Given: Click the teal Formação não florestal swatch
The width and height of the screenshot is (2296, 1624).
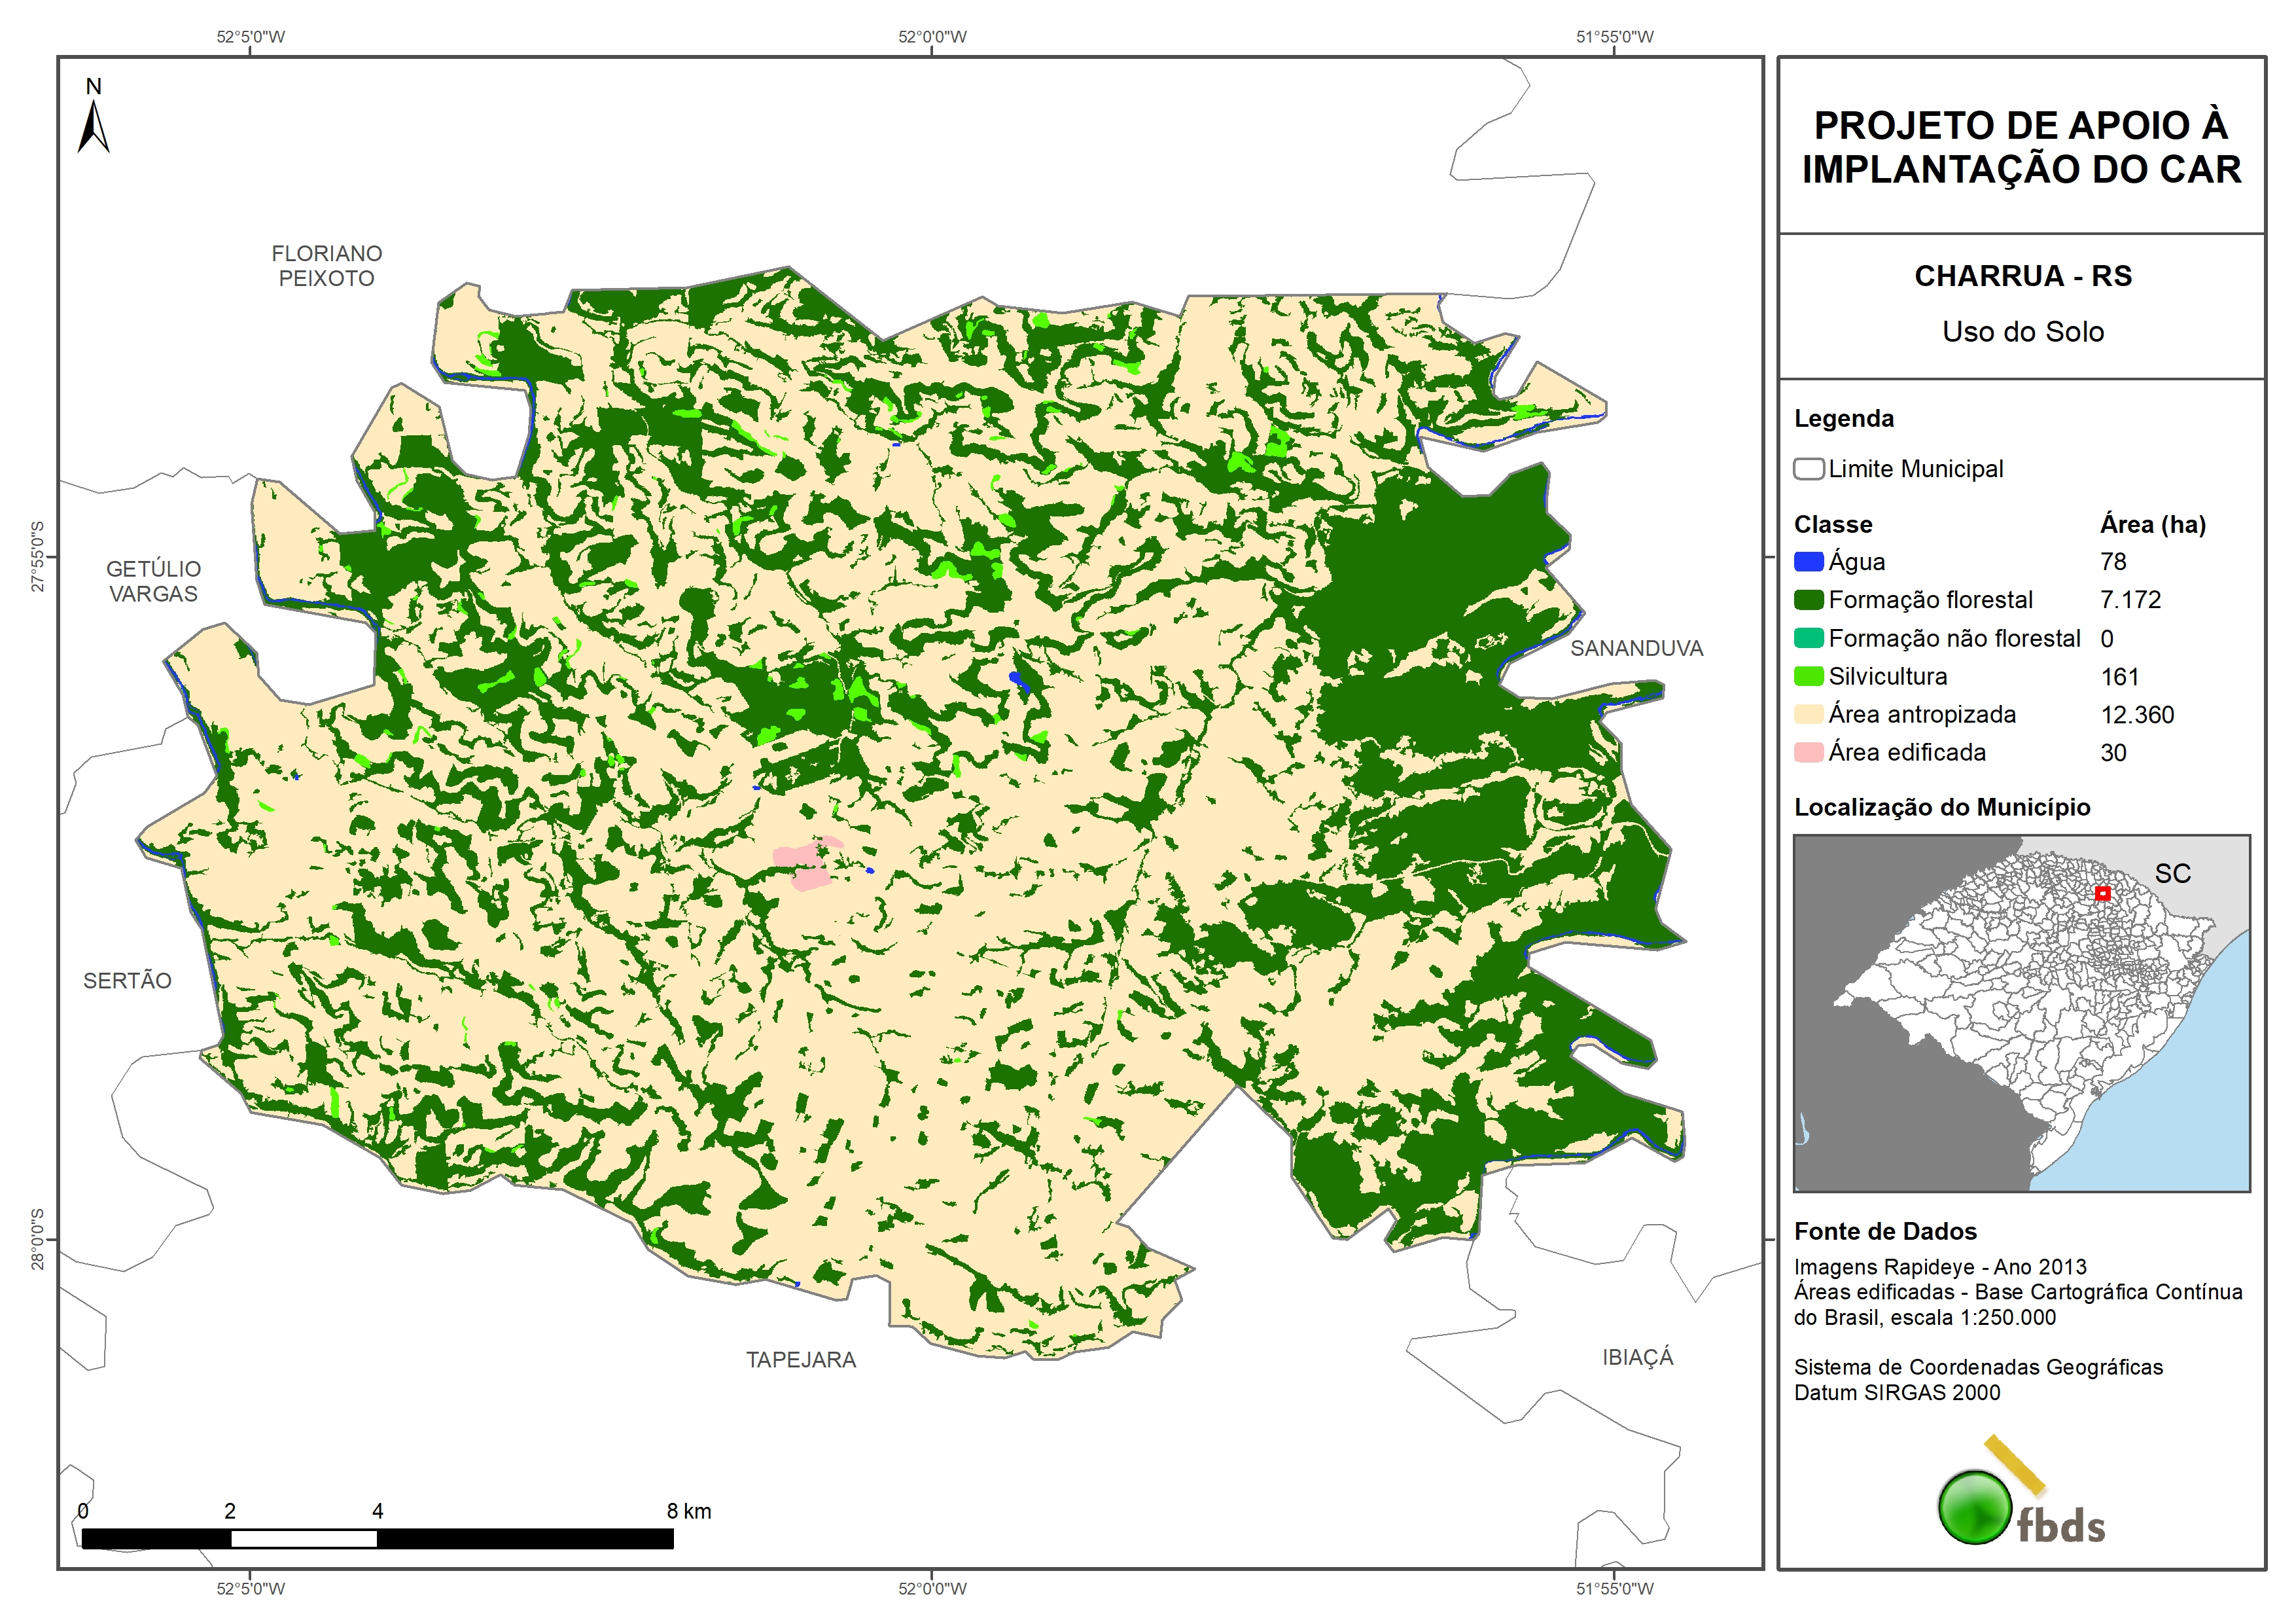Looking at the screenshot, I should tap(1808, 638).
